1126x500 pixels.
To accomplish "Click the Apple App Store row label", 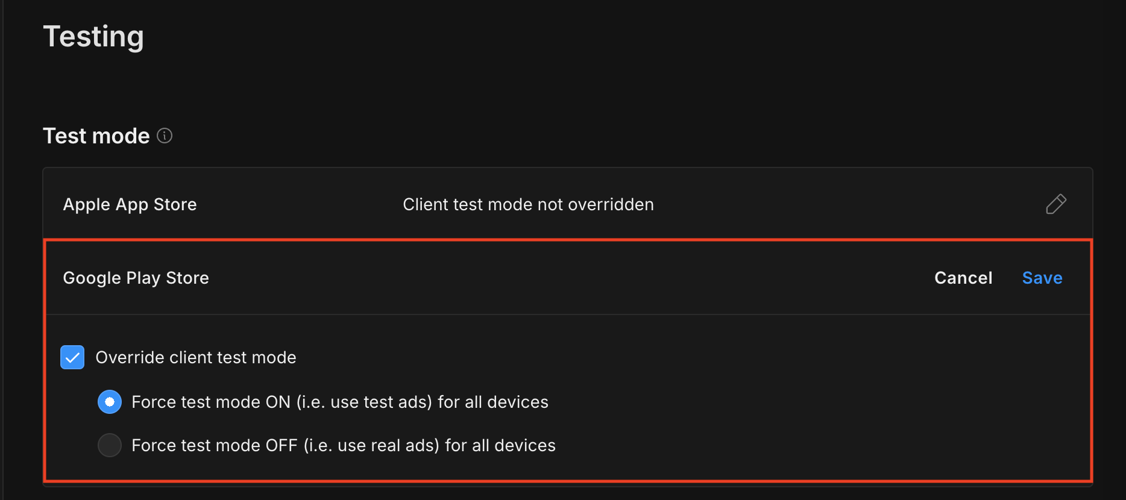I will [130, 204].
